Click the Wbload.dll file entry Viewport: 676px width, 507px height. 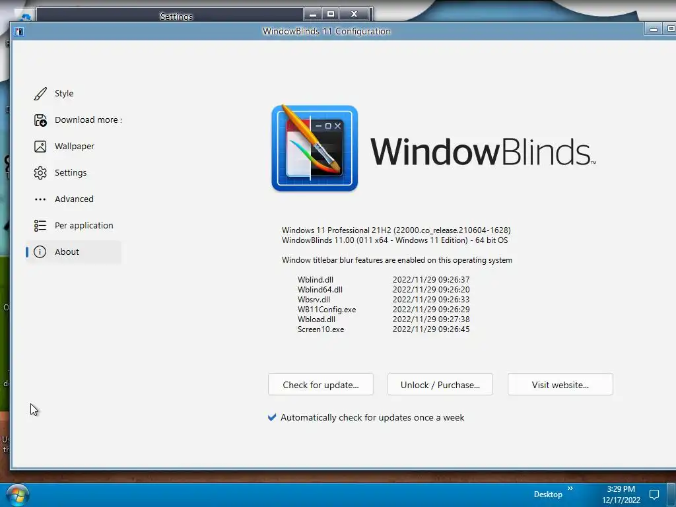coord(316,320)
